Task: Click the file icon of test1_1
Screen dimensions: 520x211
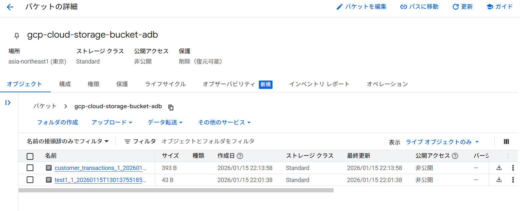Action: pyautogui.click(x=49, y=180)
